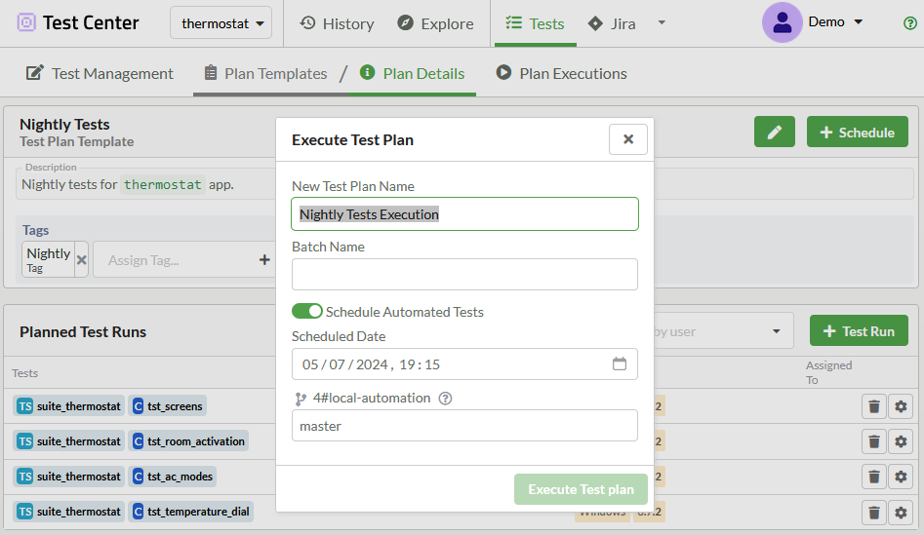Switch to the Plan Executions tab

561,73
